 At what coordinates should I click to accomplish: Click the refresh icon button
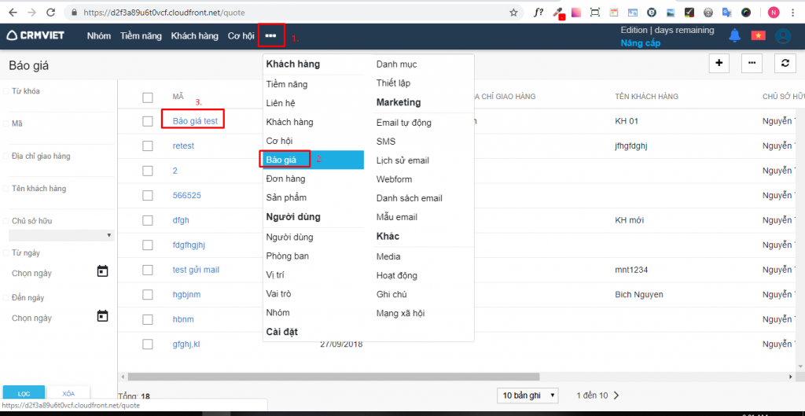coord(784,63)
